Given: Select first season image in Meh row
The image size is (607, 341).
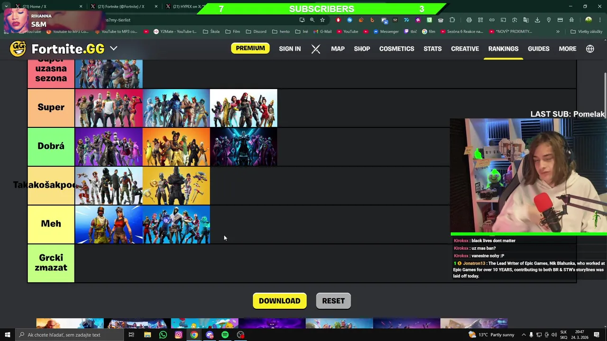Looking at the screenshot, I should pyautogui.click(x=109, y=224).
